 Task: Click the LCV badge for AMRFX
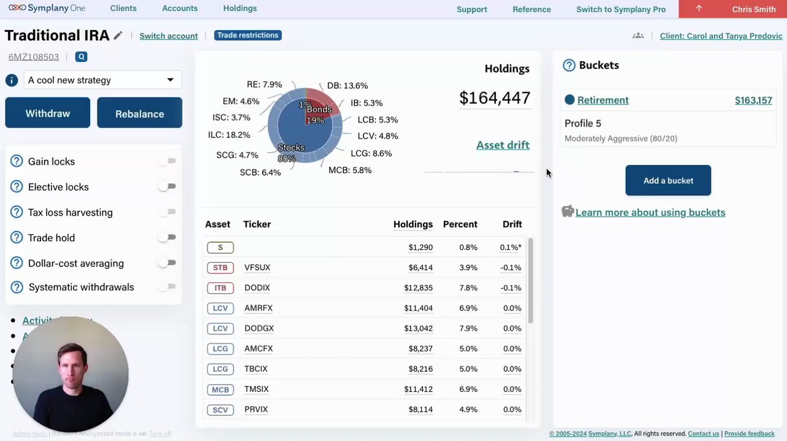pyautogui.click(x=220, y=308)
